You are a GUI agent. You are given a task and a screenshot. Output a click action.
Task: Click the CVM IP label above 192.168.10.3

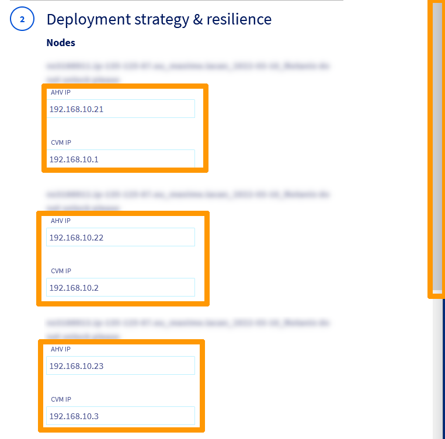61,399
